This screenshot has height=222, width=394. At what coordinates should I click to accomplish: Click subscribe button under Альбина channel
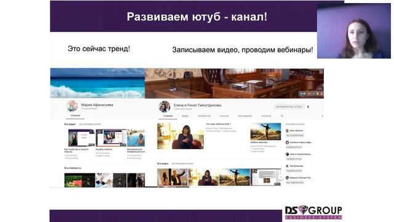(294, 147)
